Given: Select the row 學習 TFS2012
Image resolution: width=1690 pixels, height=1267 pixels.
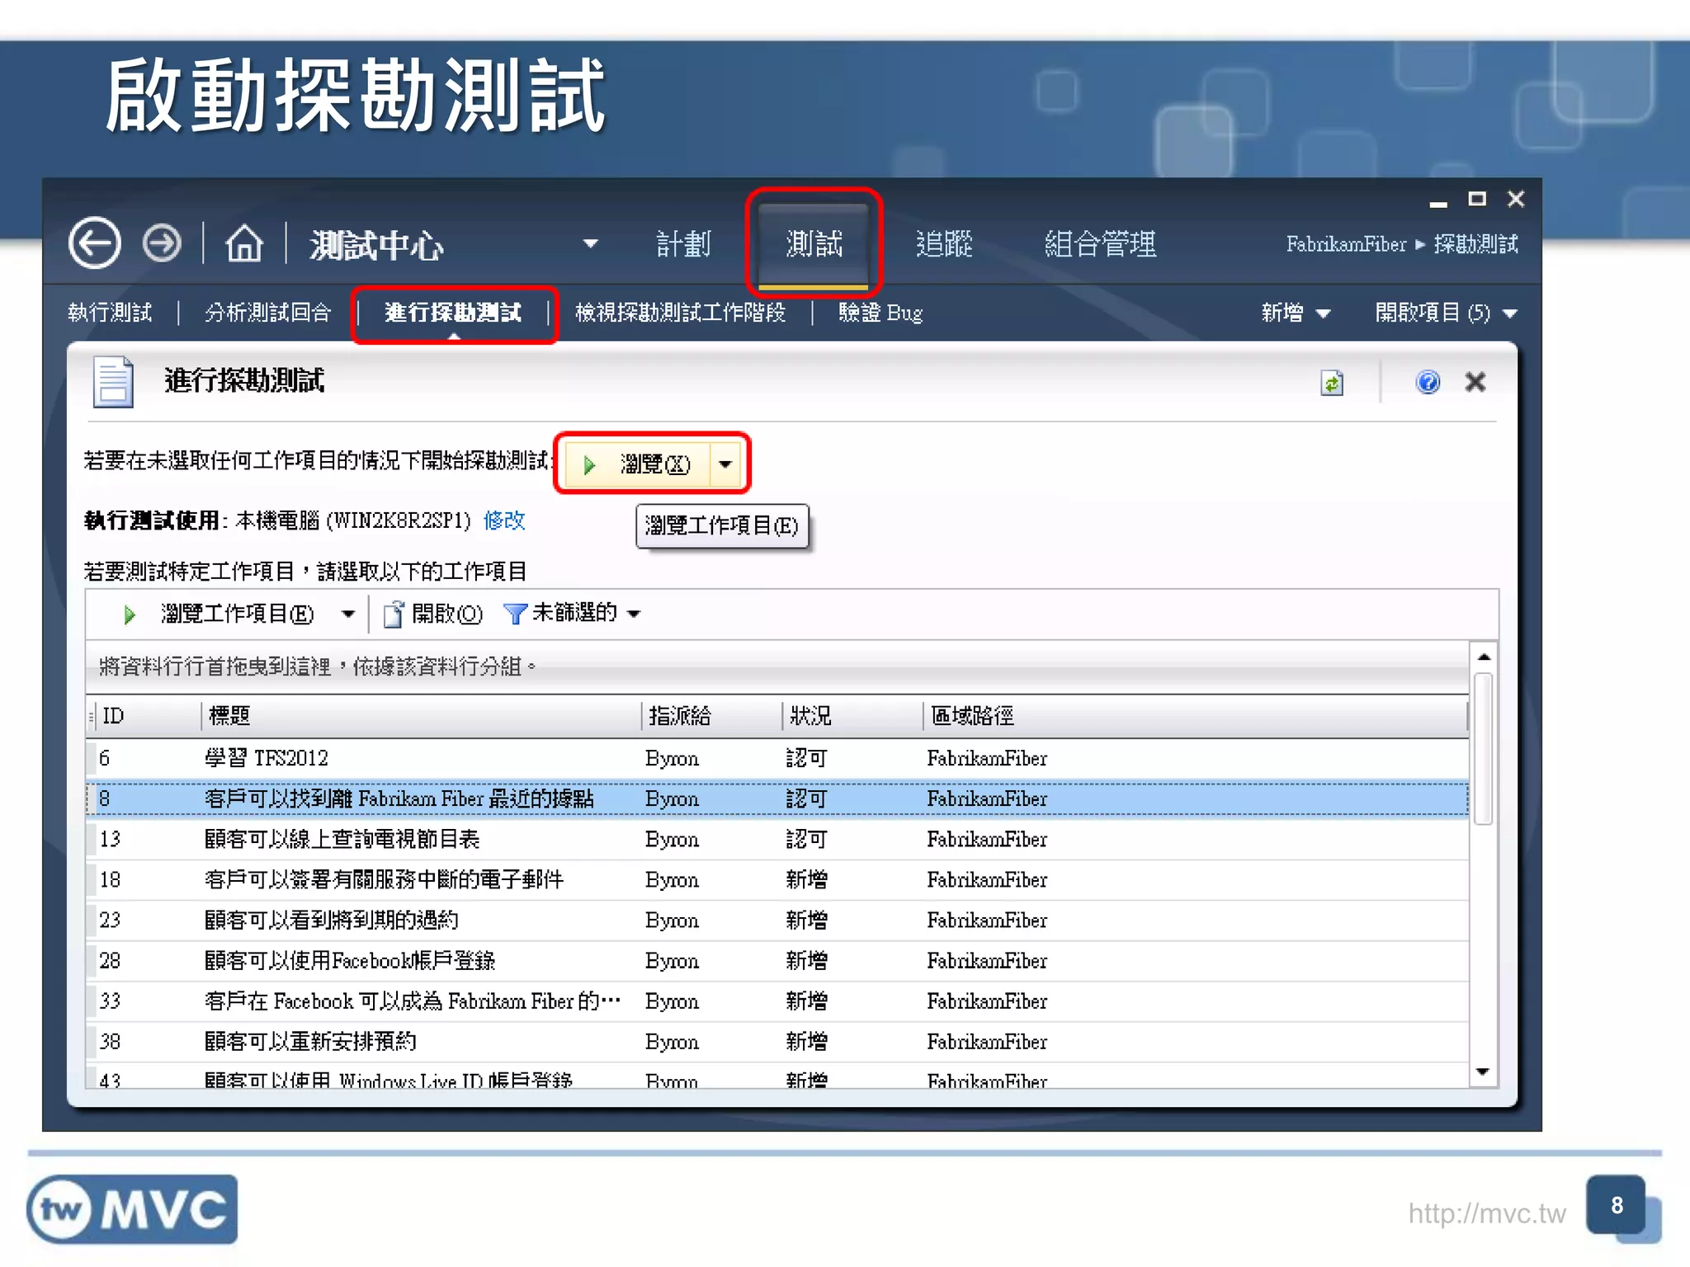Looking at the screenshot, I should [777, 758].
